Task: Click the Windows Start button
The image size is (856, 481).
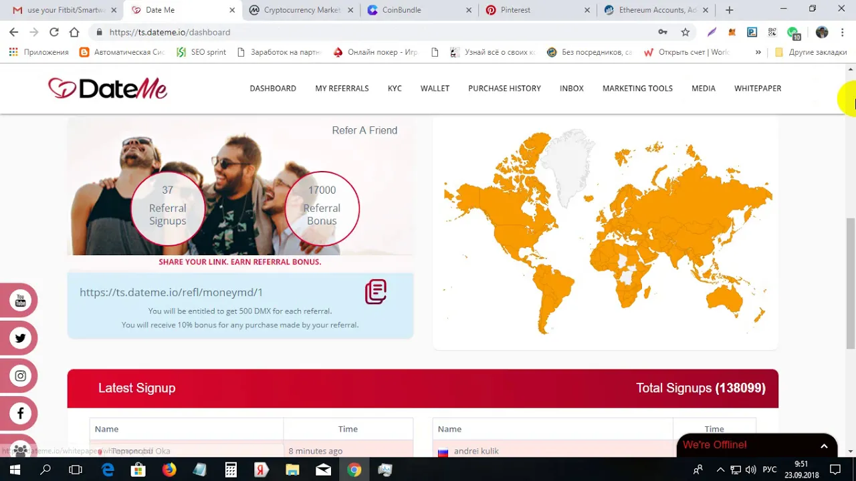Action: coord(15,470)
